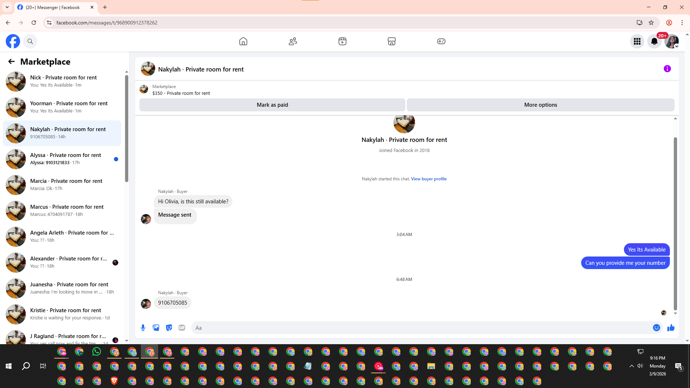
Task: Click the Mark as paid button
Action: click(272, 105)
